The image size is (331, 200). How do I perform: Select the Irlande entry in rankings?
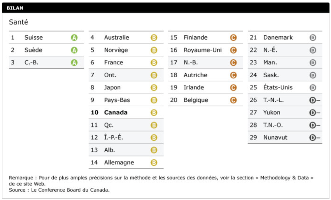point(194,88)
